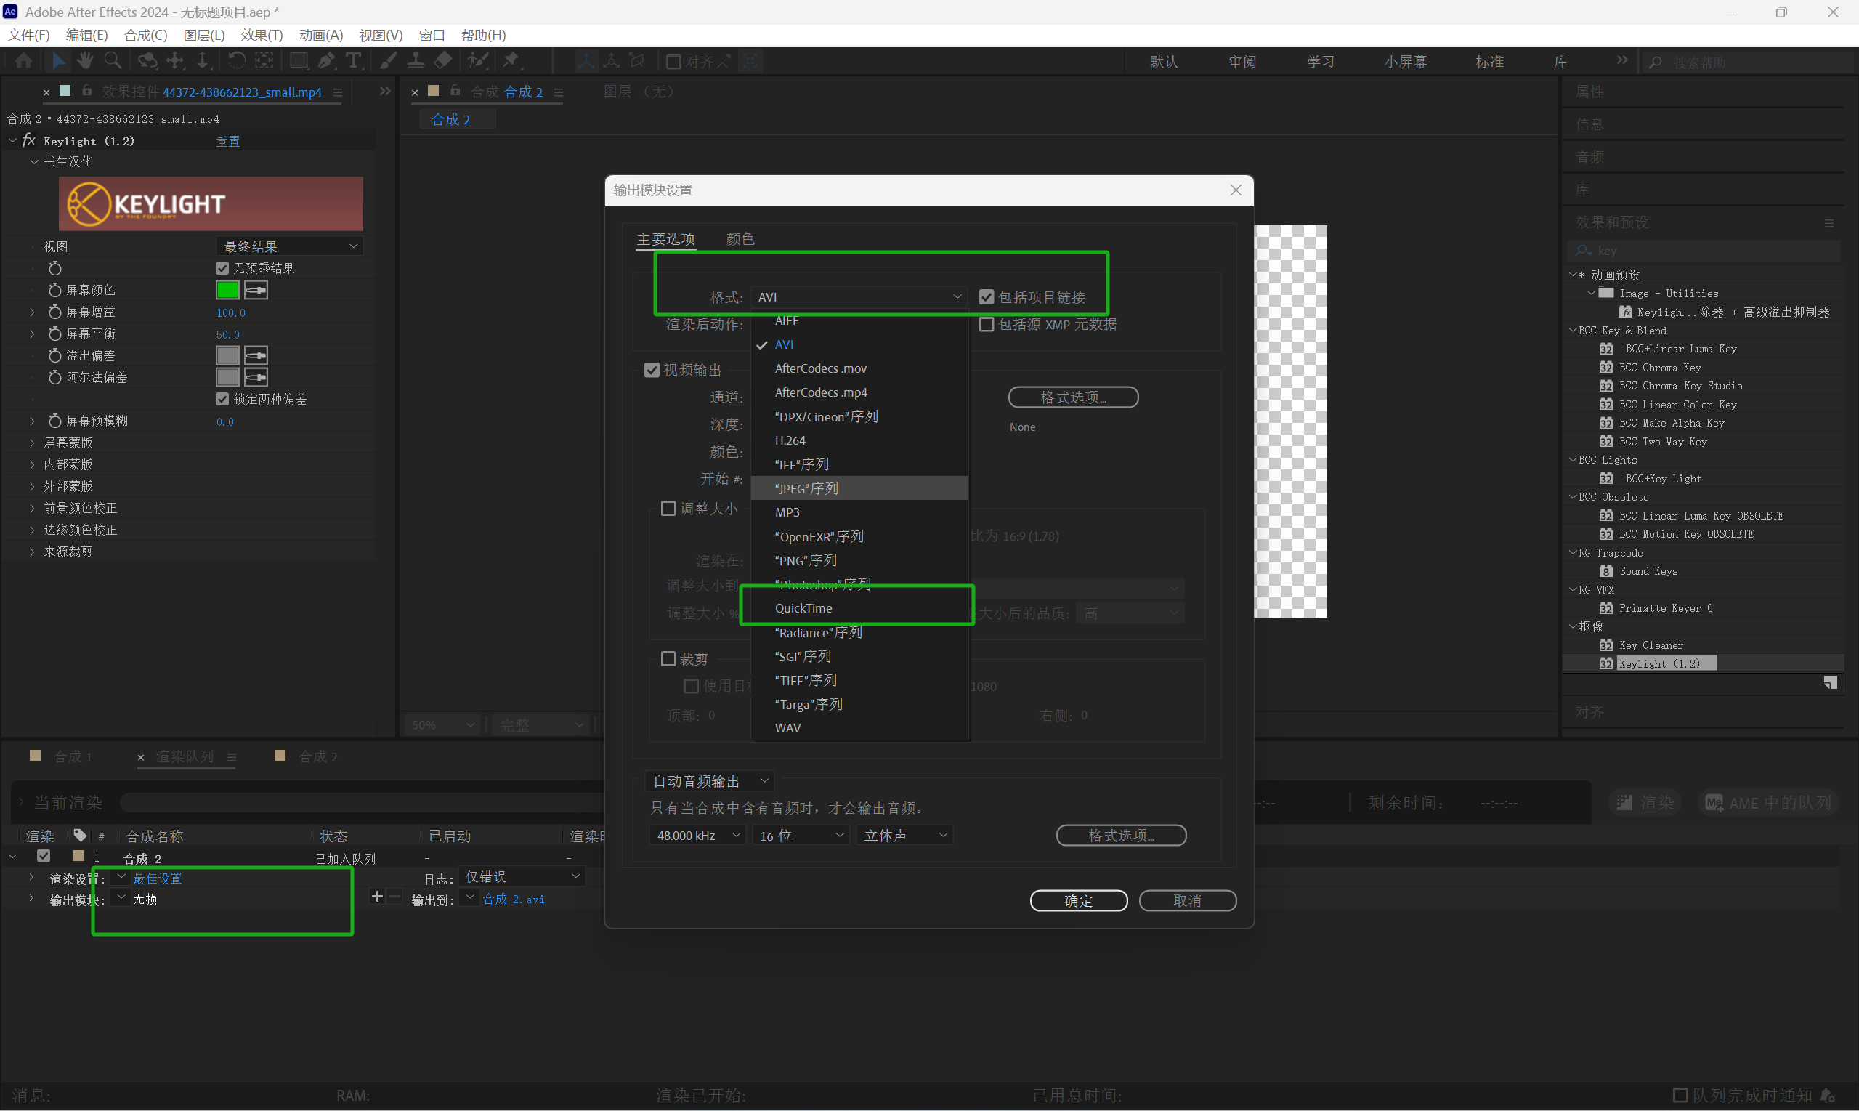The image size is (1859, 1111).
Task: Click the search help magnifier icon
Action: point(1656,62)
